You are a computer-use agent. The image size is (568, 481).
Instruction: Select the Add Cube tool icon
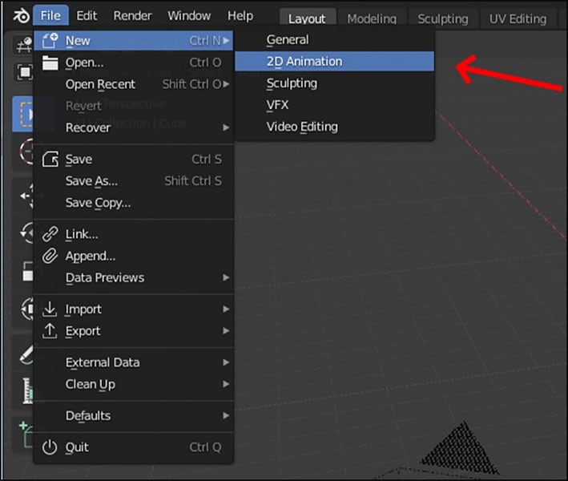tap(26, 434)
